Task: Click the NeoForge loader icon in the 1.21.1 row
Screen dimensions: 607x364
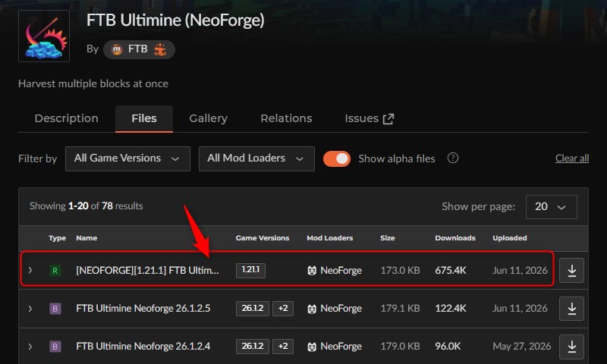Action: click(312, 271)
